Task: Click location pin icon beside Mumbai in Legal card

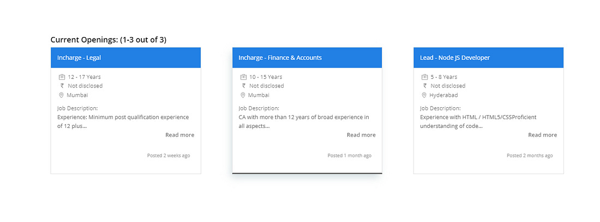Action: click(x=61, y=95)
